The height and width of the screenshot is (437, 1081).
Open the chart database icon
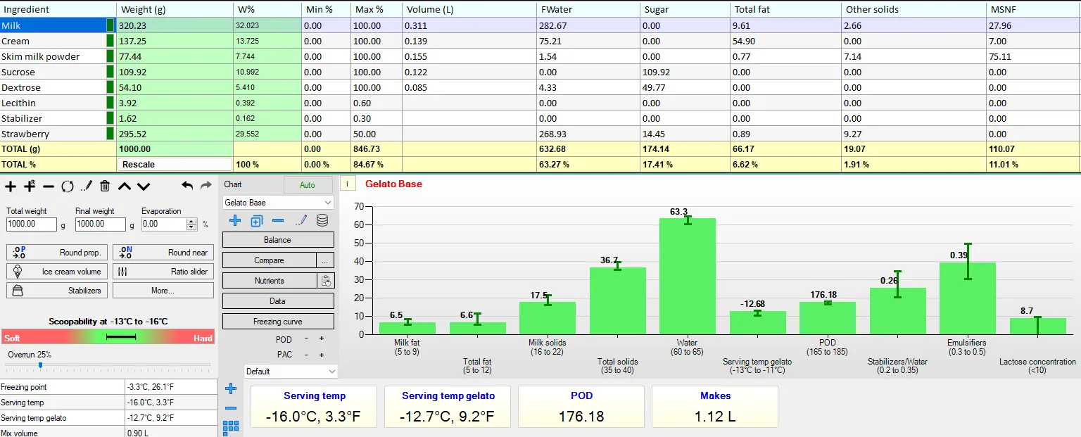[322, 220]
